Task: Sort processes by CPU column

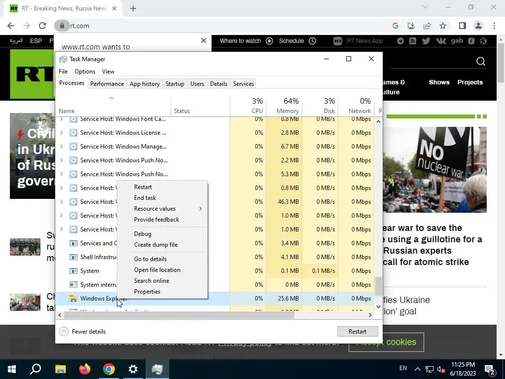Action: point(248,106)
